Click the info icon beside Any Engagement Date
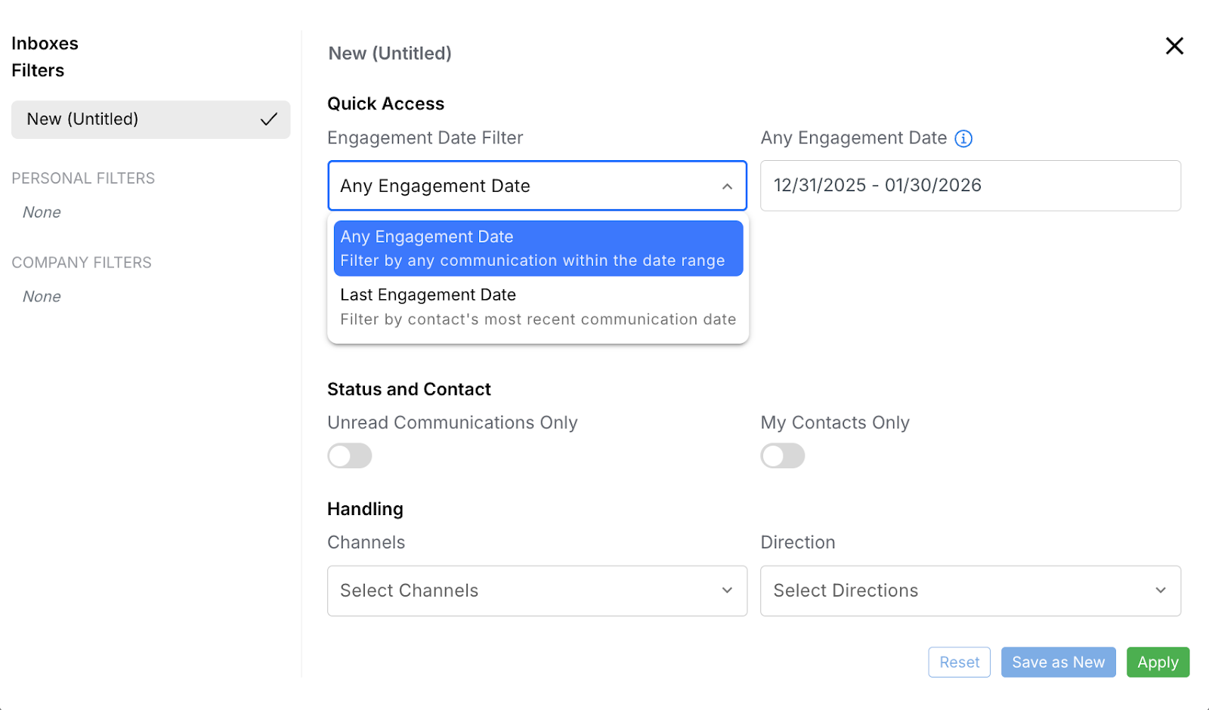The height and width of the screenshot is (710, 1209). coord(963,139)
